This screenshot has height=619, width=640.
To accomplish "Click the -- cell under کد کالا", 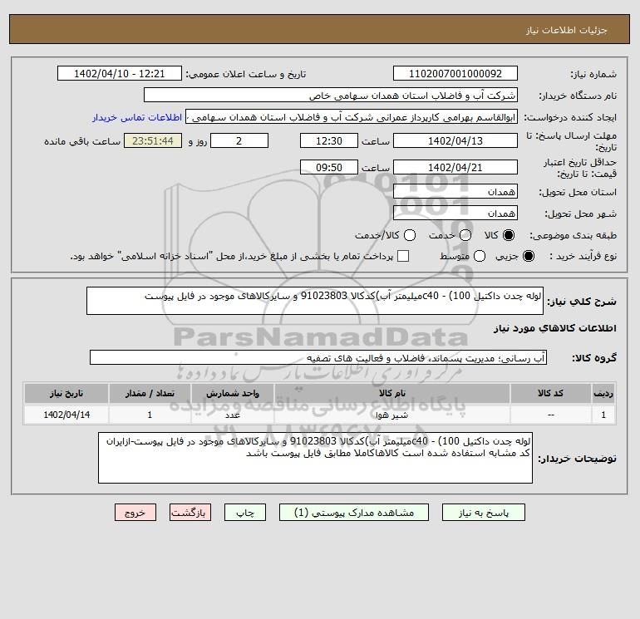I will click(x=550, y=415).
